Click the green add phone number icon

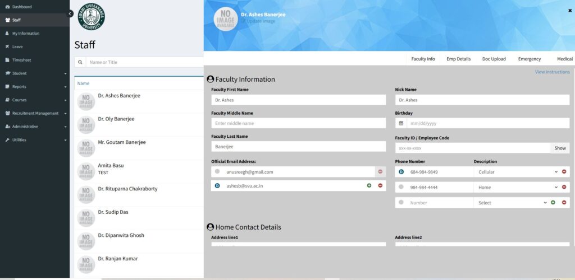(553, 203)
